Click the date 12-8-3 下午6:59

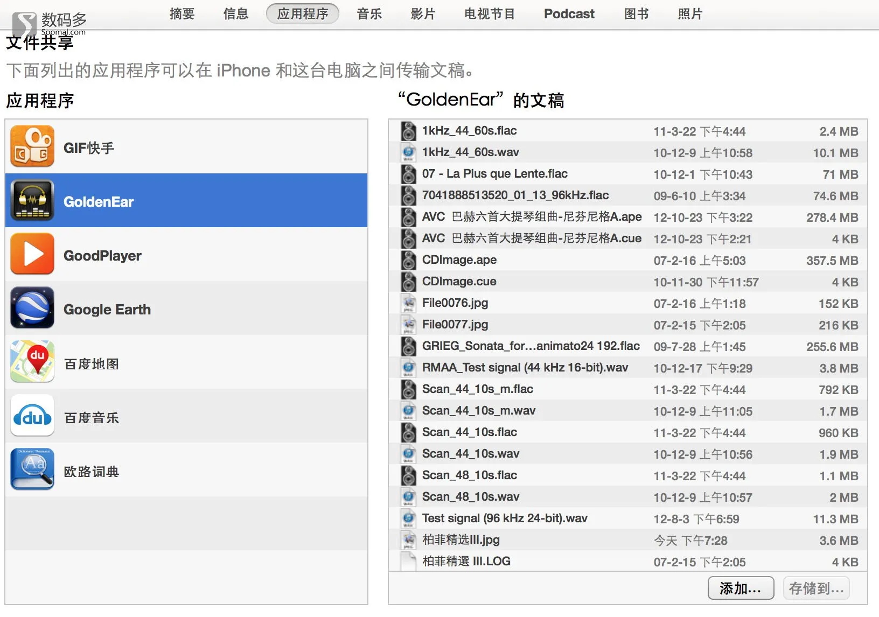tap(696, 519)
